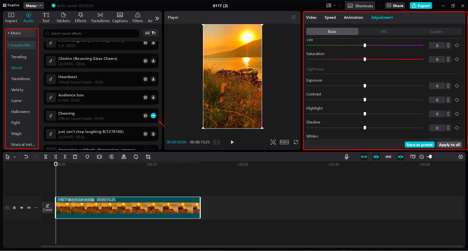Image resolution: width=468 pixels, height=251 pixels.
Task: Click the Search sound effects field
Action: 91,33
